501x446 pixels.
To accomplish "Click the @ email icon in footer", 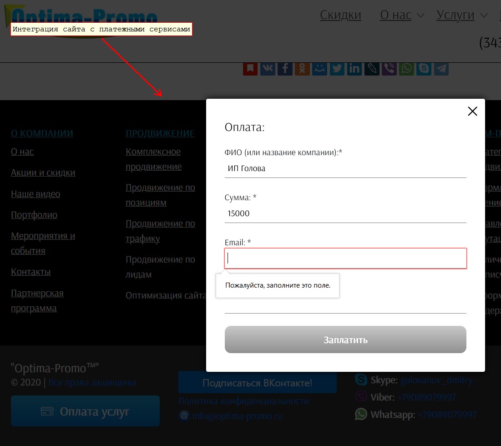I will [184, 416].
